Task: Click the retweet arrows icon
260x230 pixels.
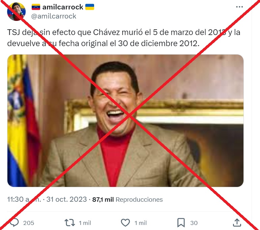Action: (x=70, y=223)
